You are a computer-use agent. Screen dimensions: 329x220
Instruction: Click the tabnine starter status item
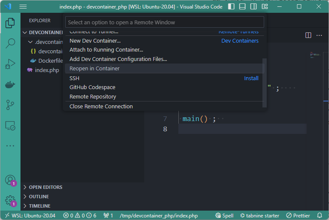coord(260,216)
